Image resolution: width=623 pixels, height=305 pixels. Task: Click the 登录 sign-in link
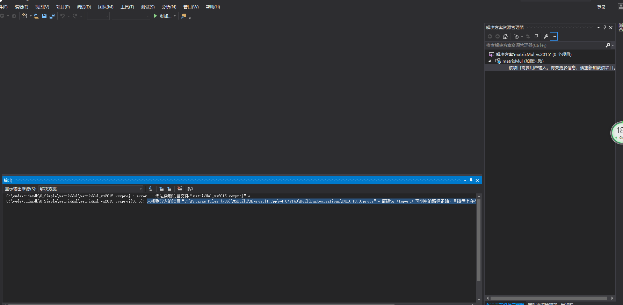tap(601, 7)
